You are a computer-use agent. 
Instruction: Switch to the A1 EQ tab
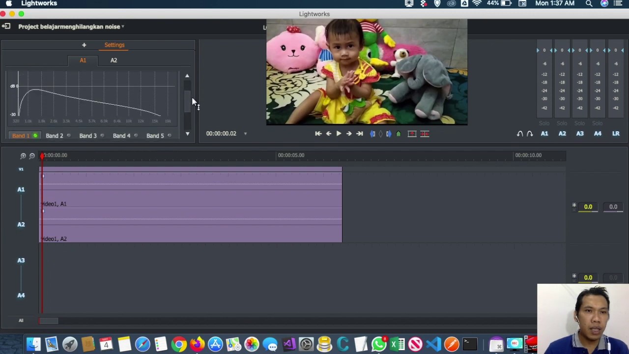[x=83, y=60]
